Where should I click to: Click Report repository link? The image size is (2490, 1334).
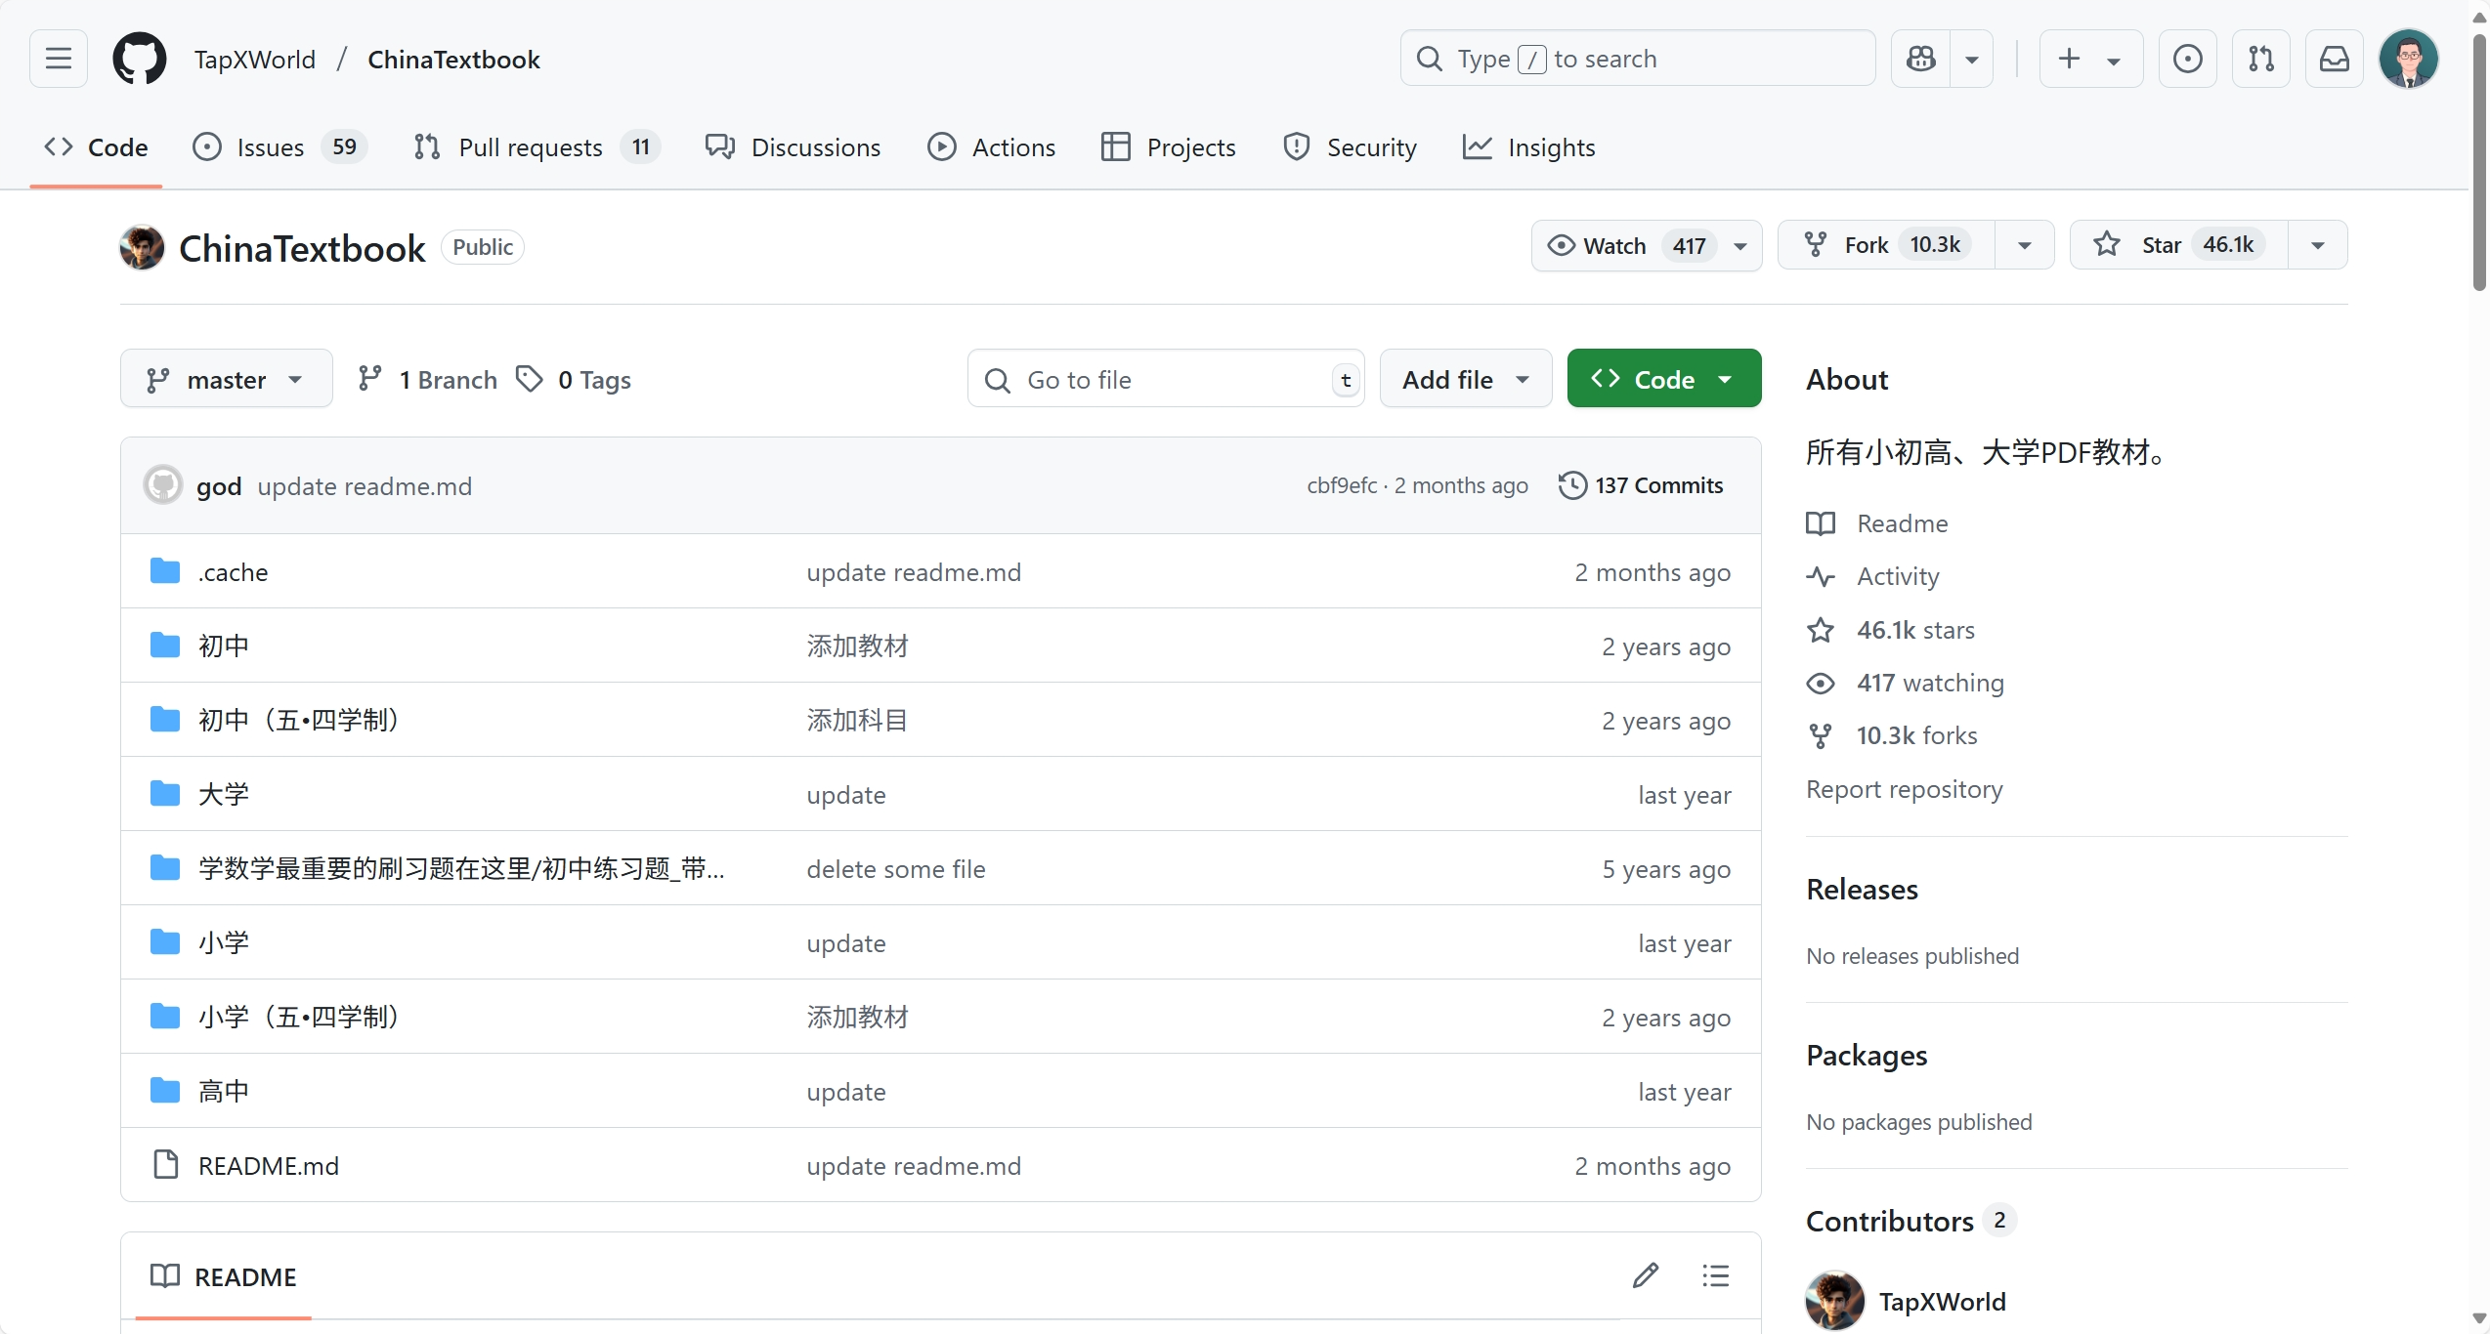1905,789
